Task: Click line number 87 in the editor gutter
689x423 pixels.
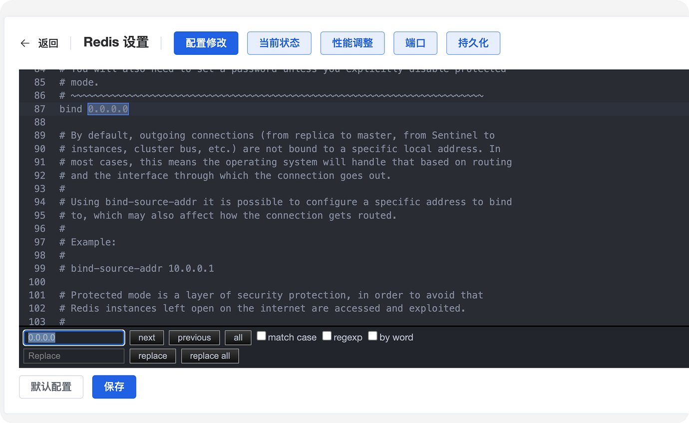Action: [40, 109]
